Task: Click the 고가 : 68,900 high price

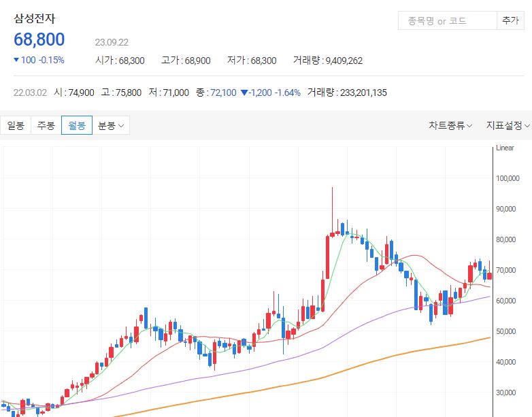Action: pyautogui.click(x=186, y=61)
